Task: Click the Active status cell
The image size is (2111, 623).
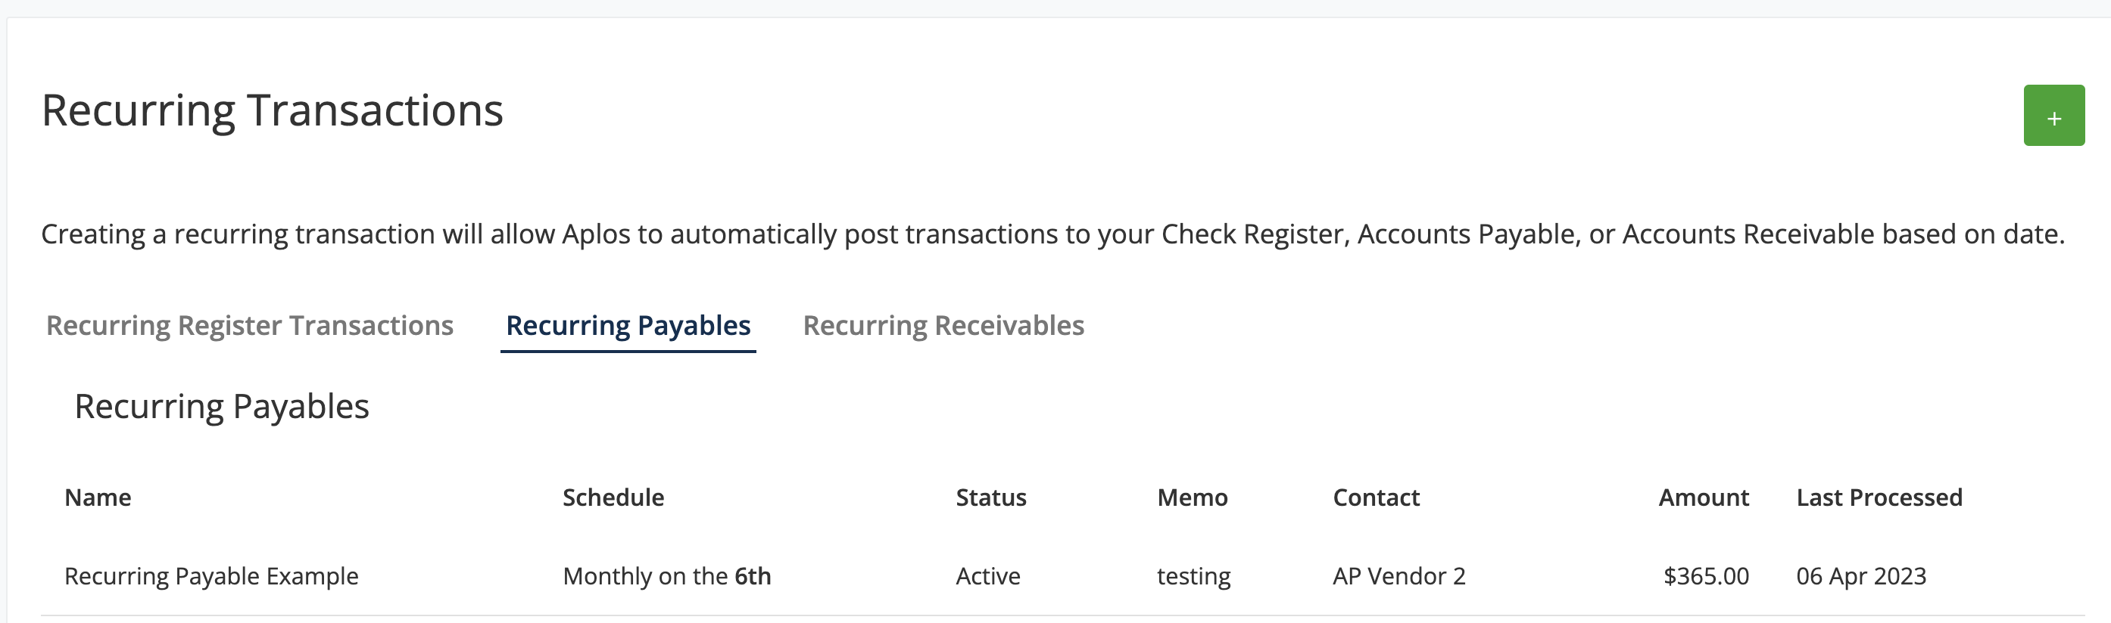Action: click(987, 576)
